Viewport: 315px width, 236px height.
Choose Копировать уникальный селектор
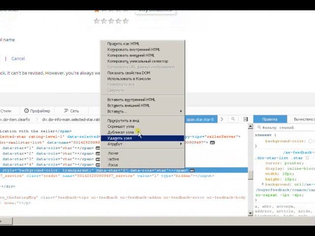[142, 61]
